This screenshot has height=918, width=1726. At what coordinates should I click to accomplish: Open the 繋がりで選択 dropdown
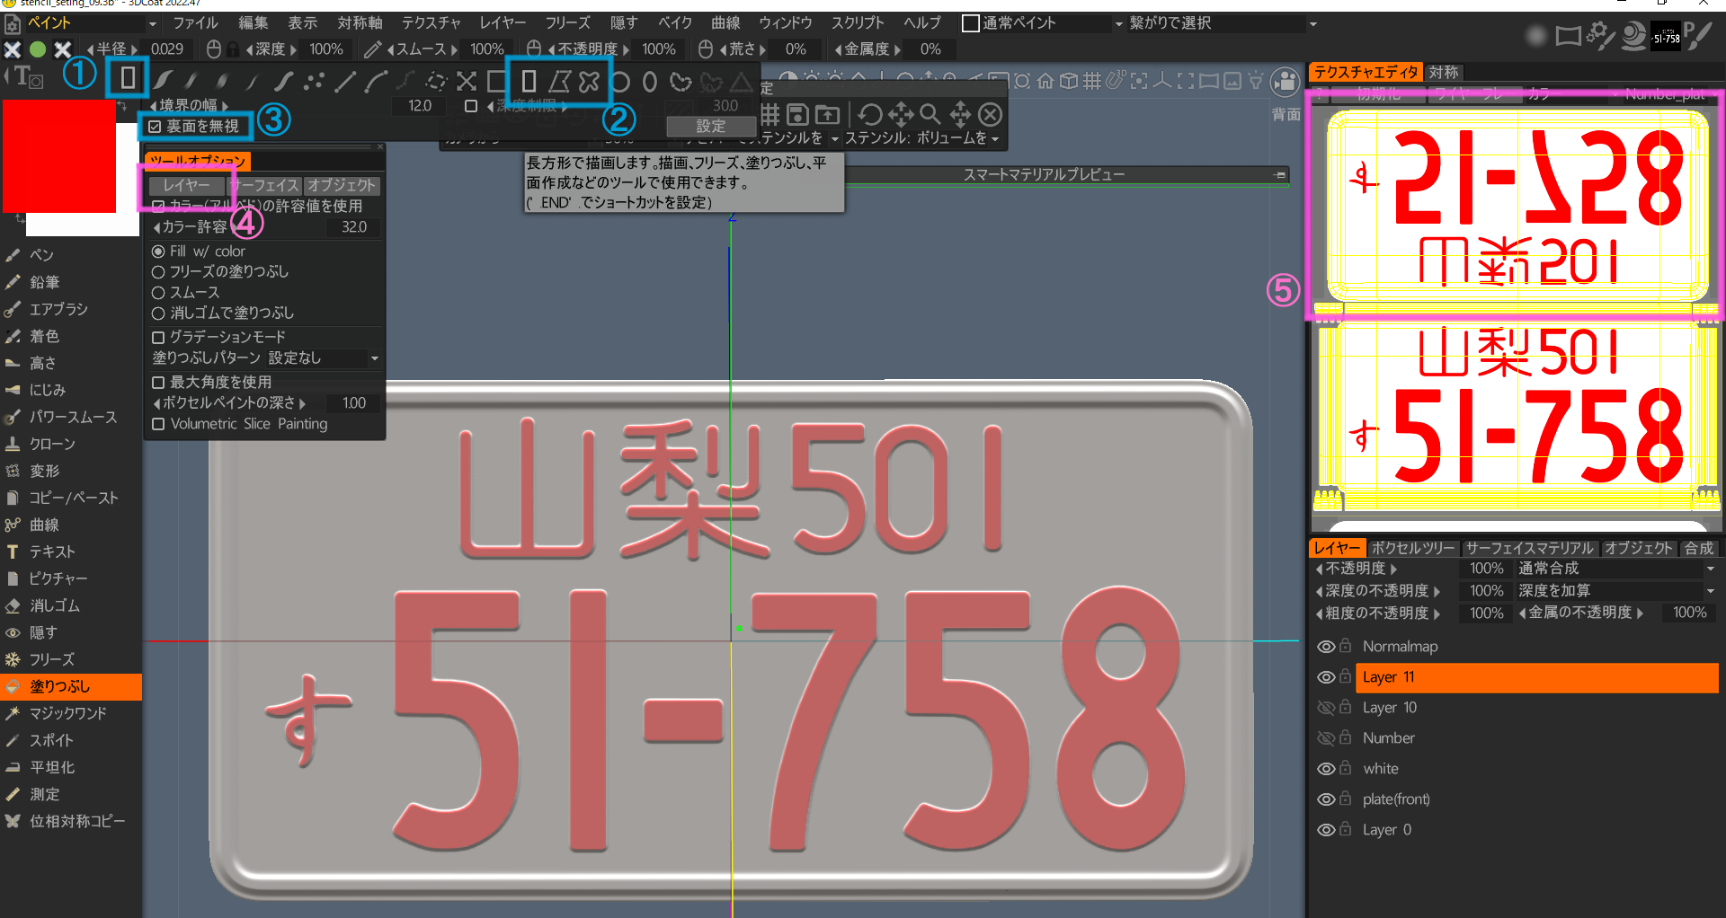[1223, 23]
